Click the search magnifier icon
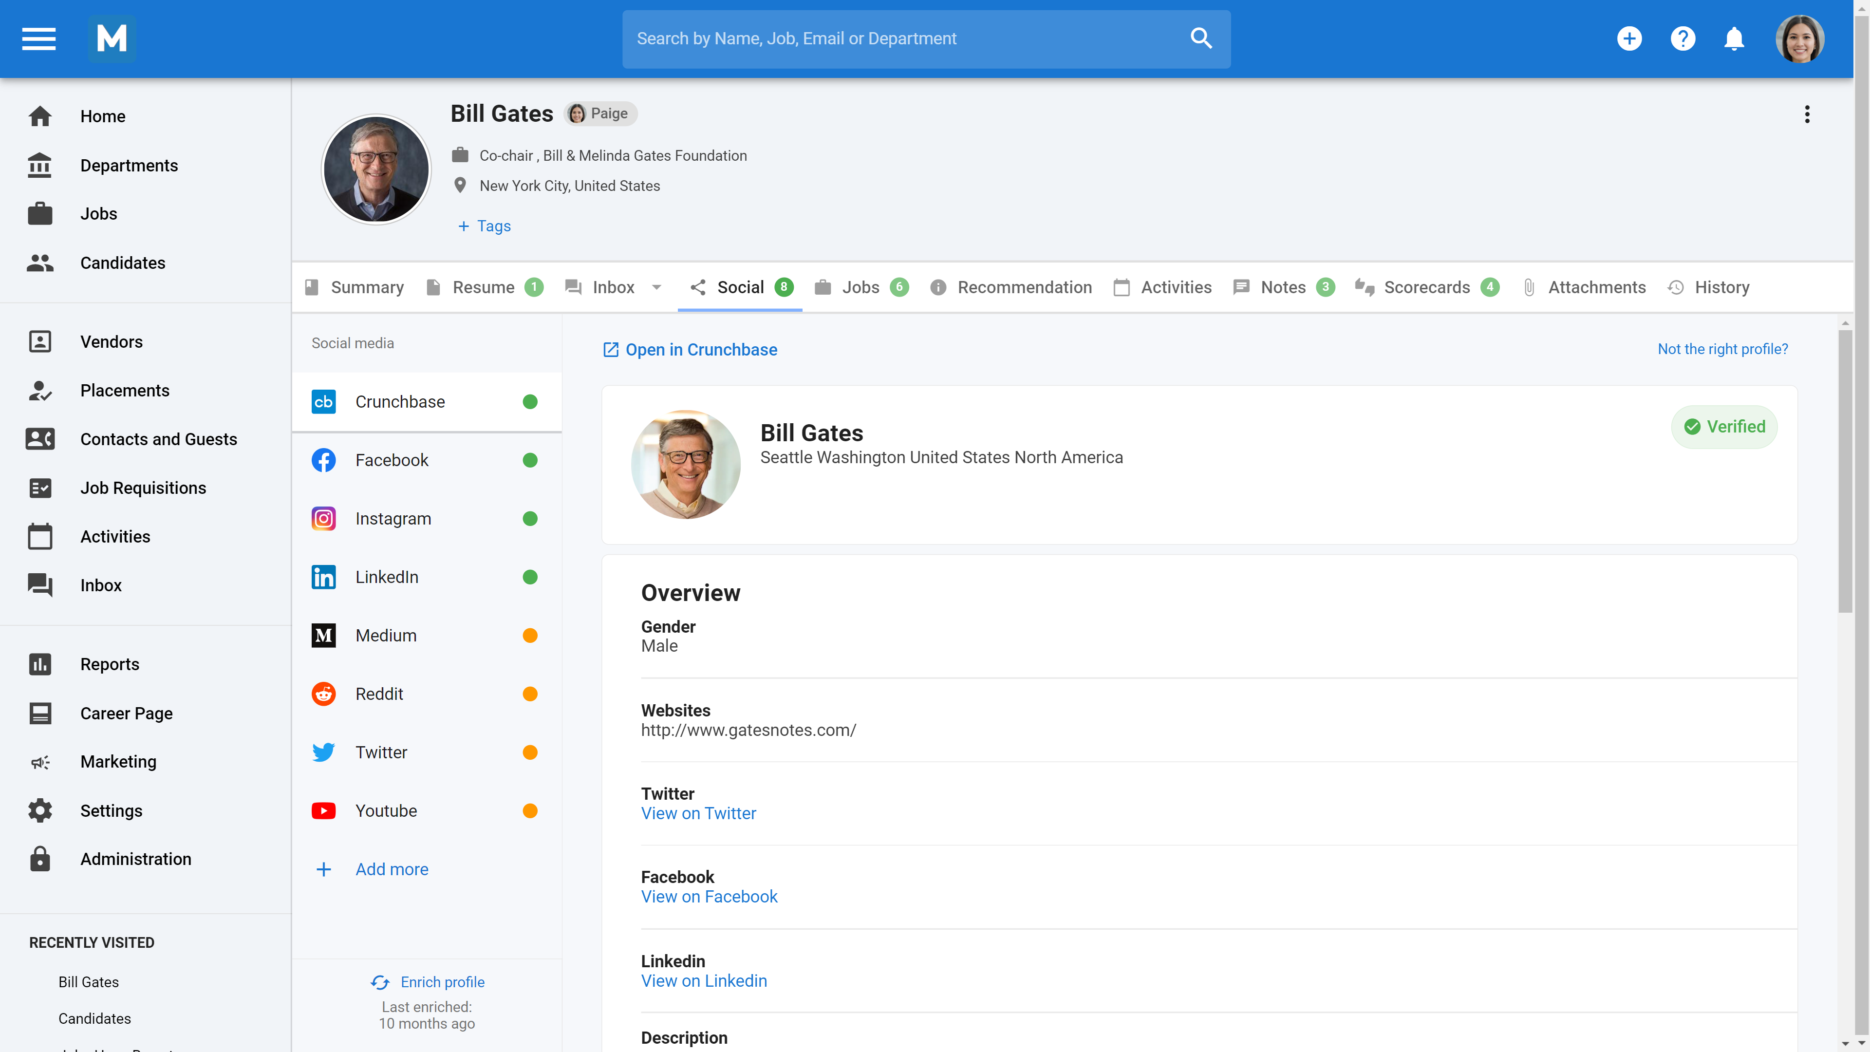Viewport: 1870px width, 1052px height. 1201,38
